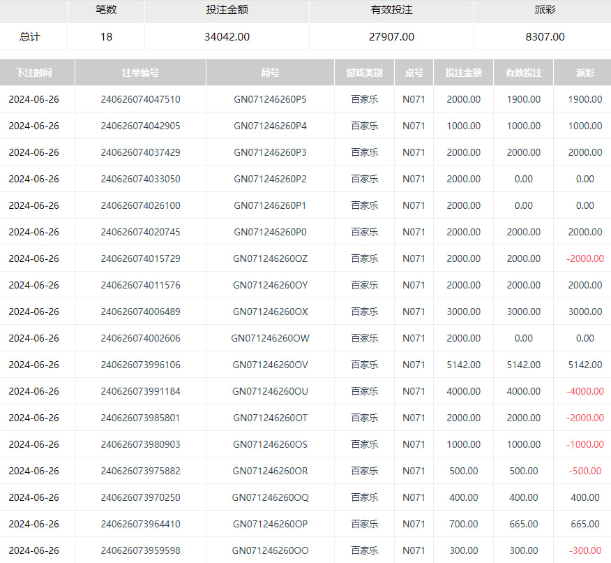The height and width of the screenshot is (563, 611).
Task: Select the 派彩 table column header
Action: pos(584,73)
